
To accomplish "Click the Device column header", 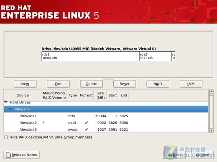I will (x=23, y=95).
